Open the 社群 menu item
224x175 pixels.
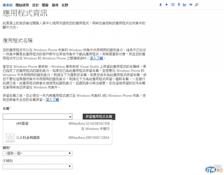tap(65, 5)
